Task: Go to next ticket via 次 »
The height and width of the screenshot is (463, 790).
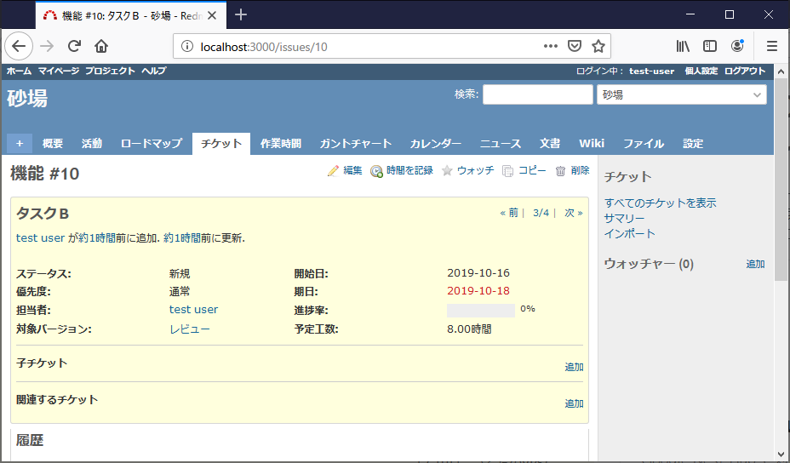Action: tap(574, 213)
